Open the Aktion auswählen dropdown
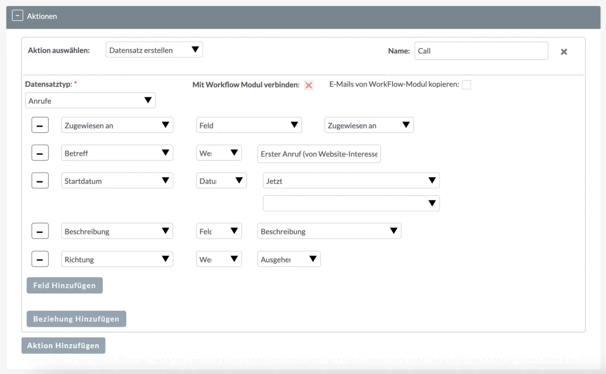 (154, 50)
